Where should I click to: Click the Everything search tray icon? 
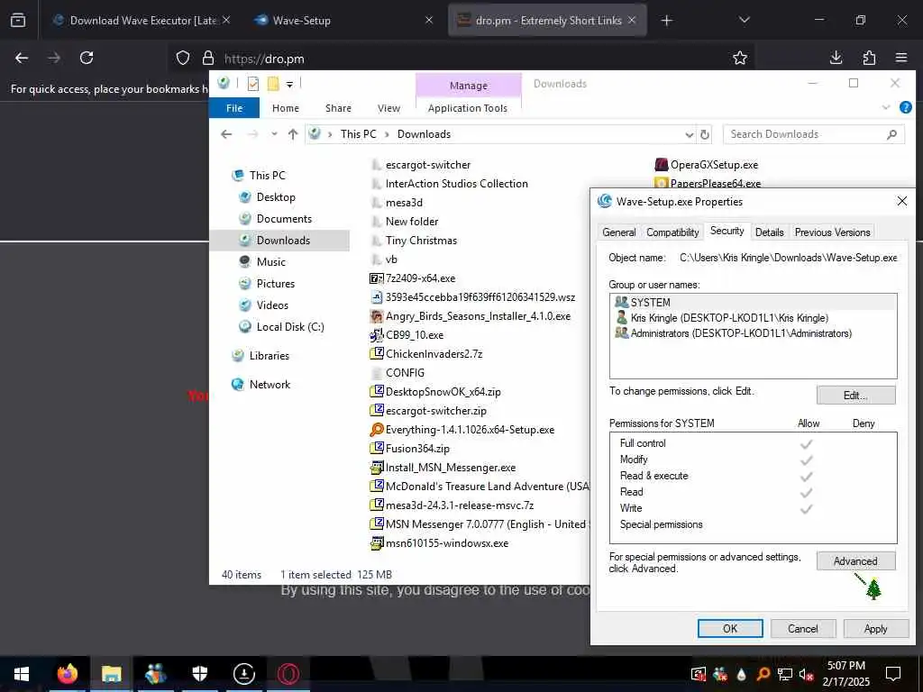[763, 674]
